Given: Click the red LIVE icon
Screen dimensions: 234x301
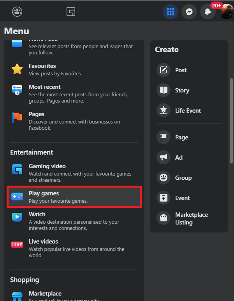Looking at the screenshot, I should pyautogui.click(x=17, y=245).
